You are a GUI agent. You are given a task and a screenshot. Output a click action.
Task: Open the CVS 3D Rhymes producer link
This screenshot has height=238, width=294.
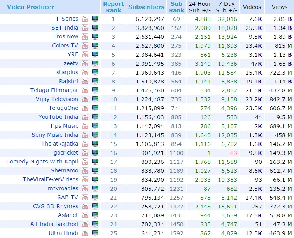click(56, 206)
